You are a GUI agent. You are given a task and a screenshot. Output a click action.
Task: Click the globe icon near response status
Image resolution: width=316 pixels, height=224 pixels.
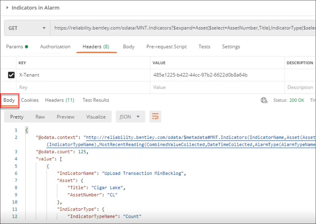pyautogui.click(x=264, y=100)
